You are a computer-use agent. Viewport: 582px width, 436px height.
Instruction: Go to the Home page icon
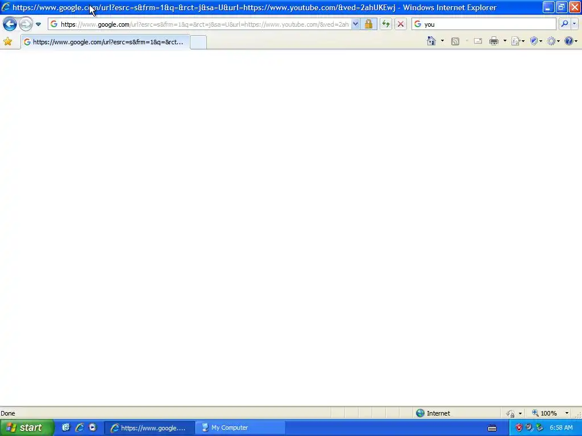click(431, 41)
